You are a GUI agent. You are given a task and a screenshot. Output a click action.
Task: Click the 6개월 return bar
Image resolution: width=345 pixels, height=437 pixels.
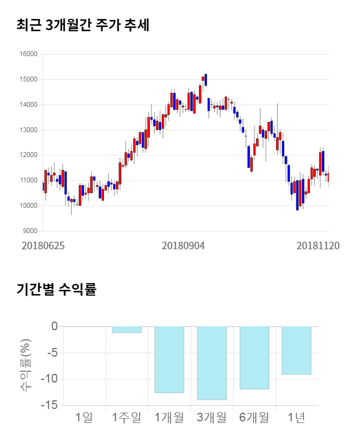point(254,358)
